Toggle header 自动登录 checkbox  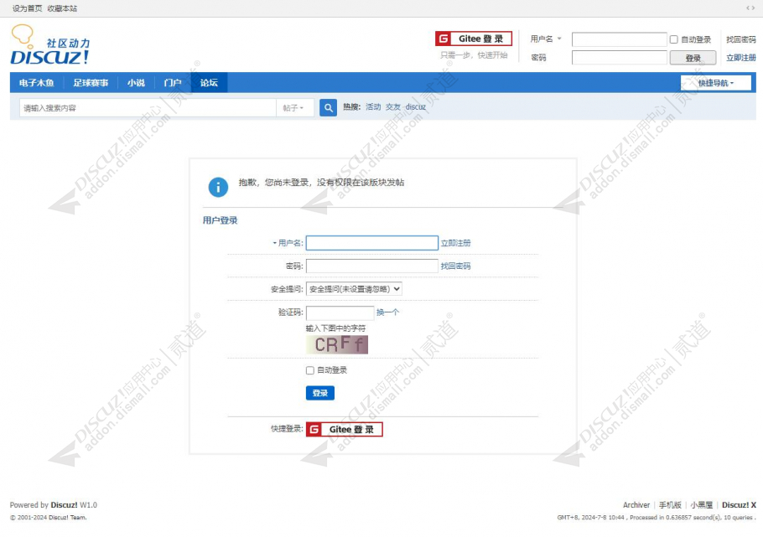pyautogui.click(x=673, y=39)
